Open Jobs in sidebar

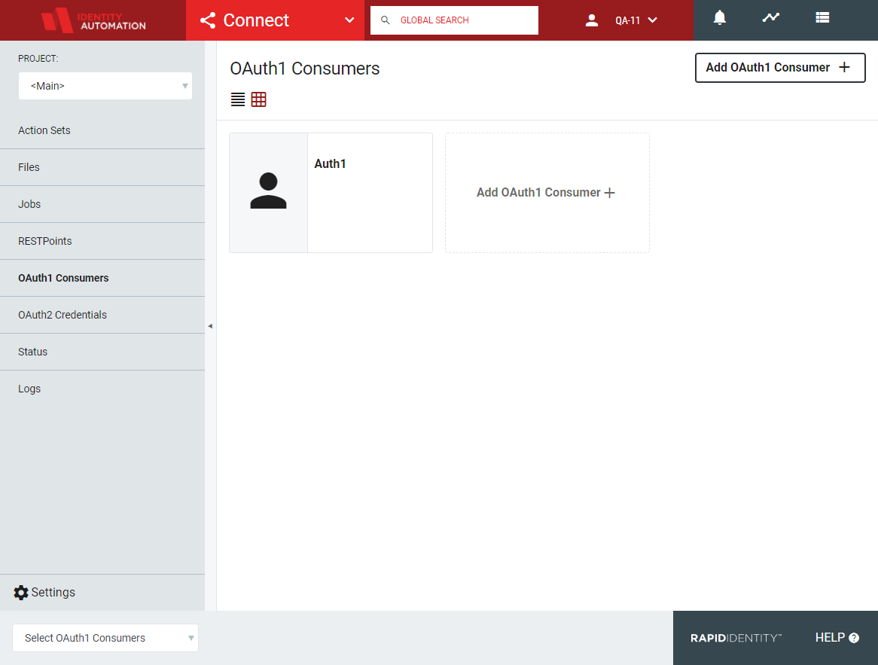coord(102,205)
